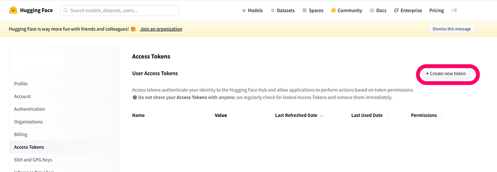
Task: Select Profile in the settings sidebar
Action: pyautogui.click(x=64, y=84)
